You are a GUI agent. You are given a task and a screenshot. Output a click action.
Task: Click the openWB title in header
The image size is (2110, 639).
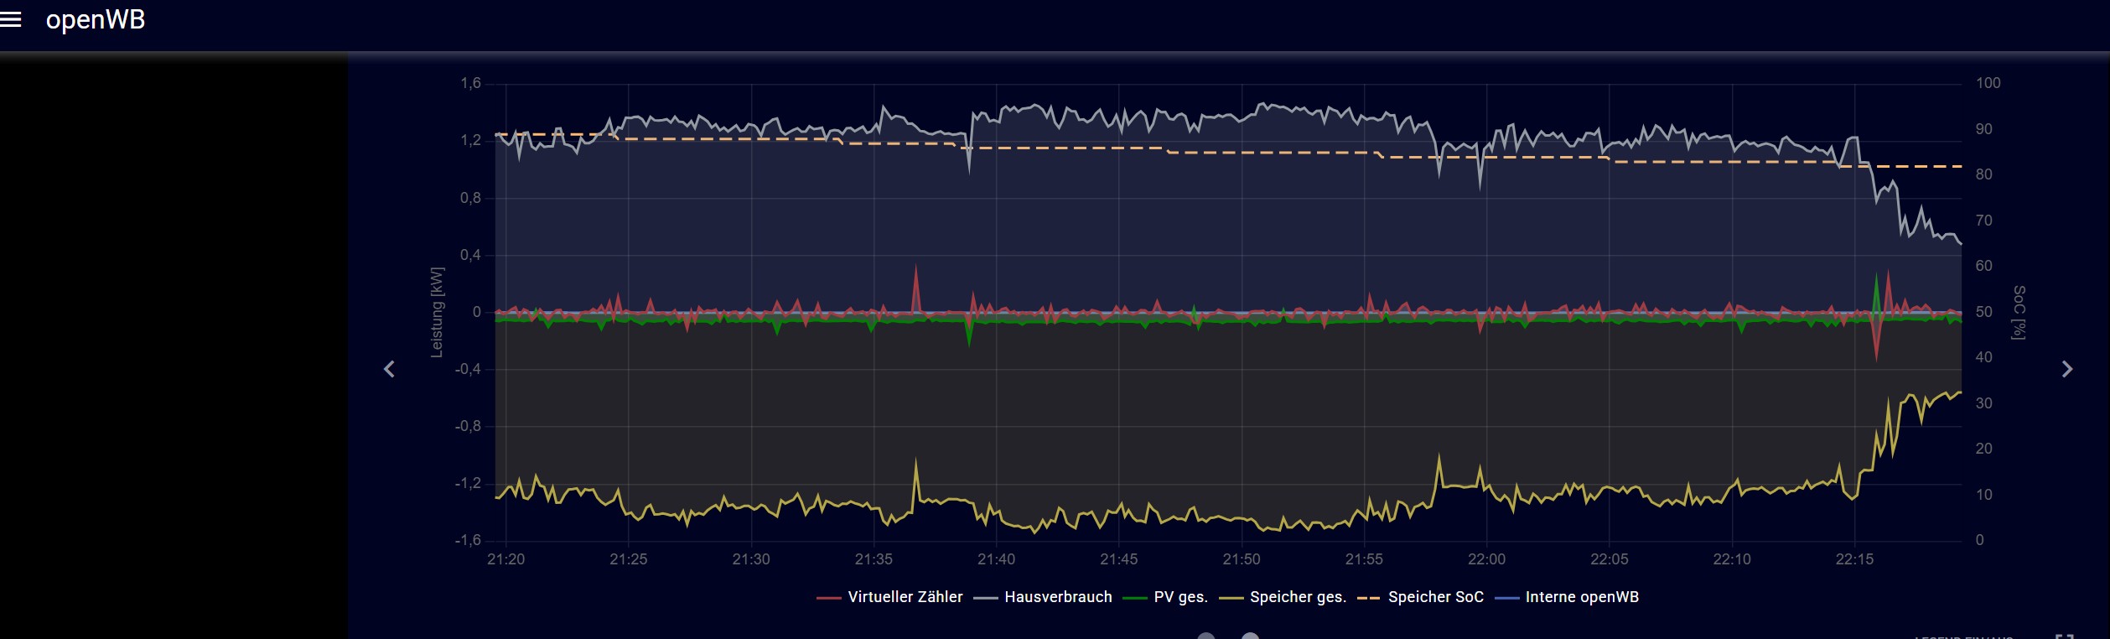(x=96, y=19)
